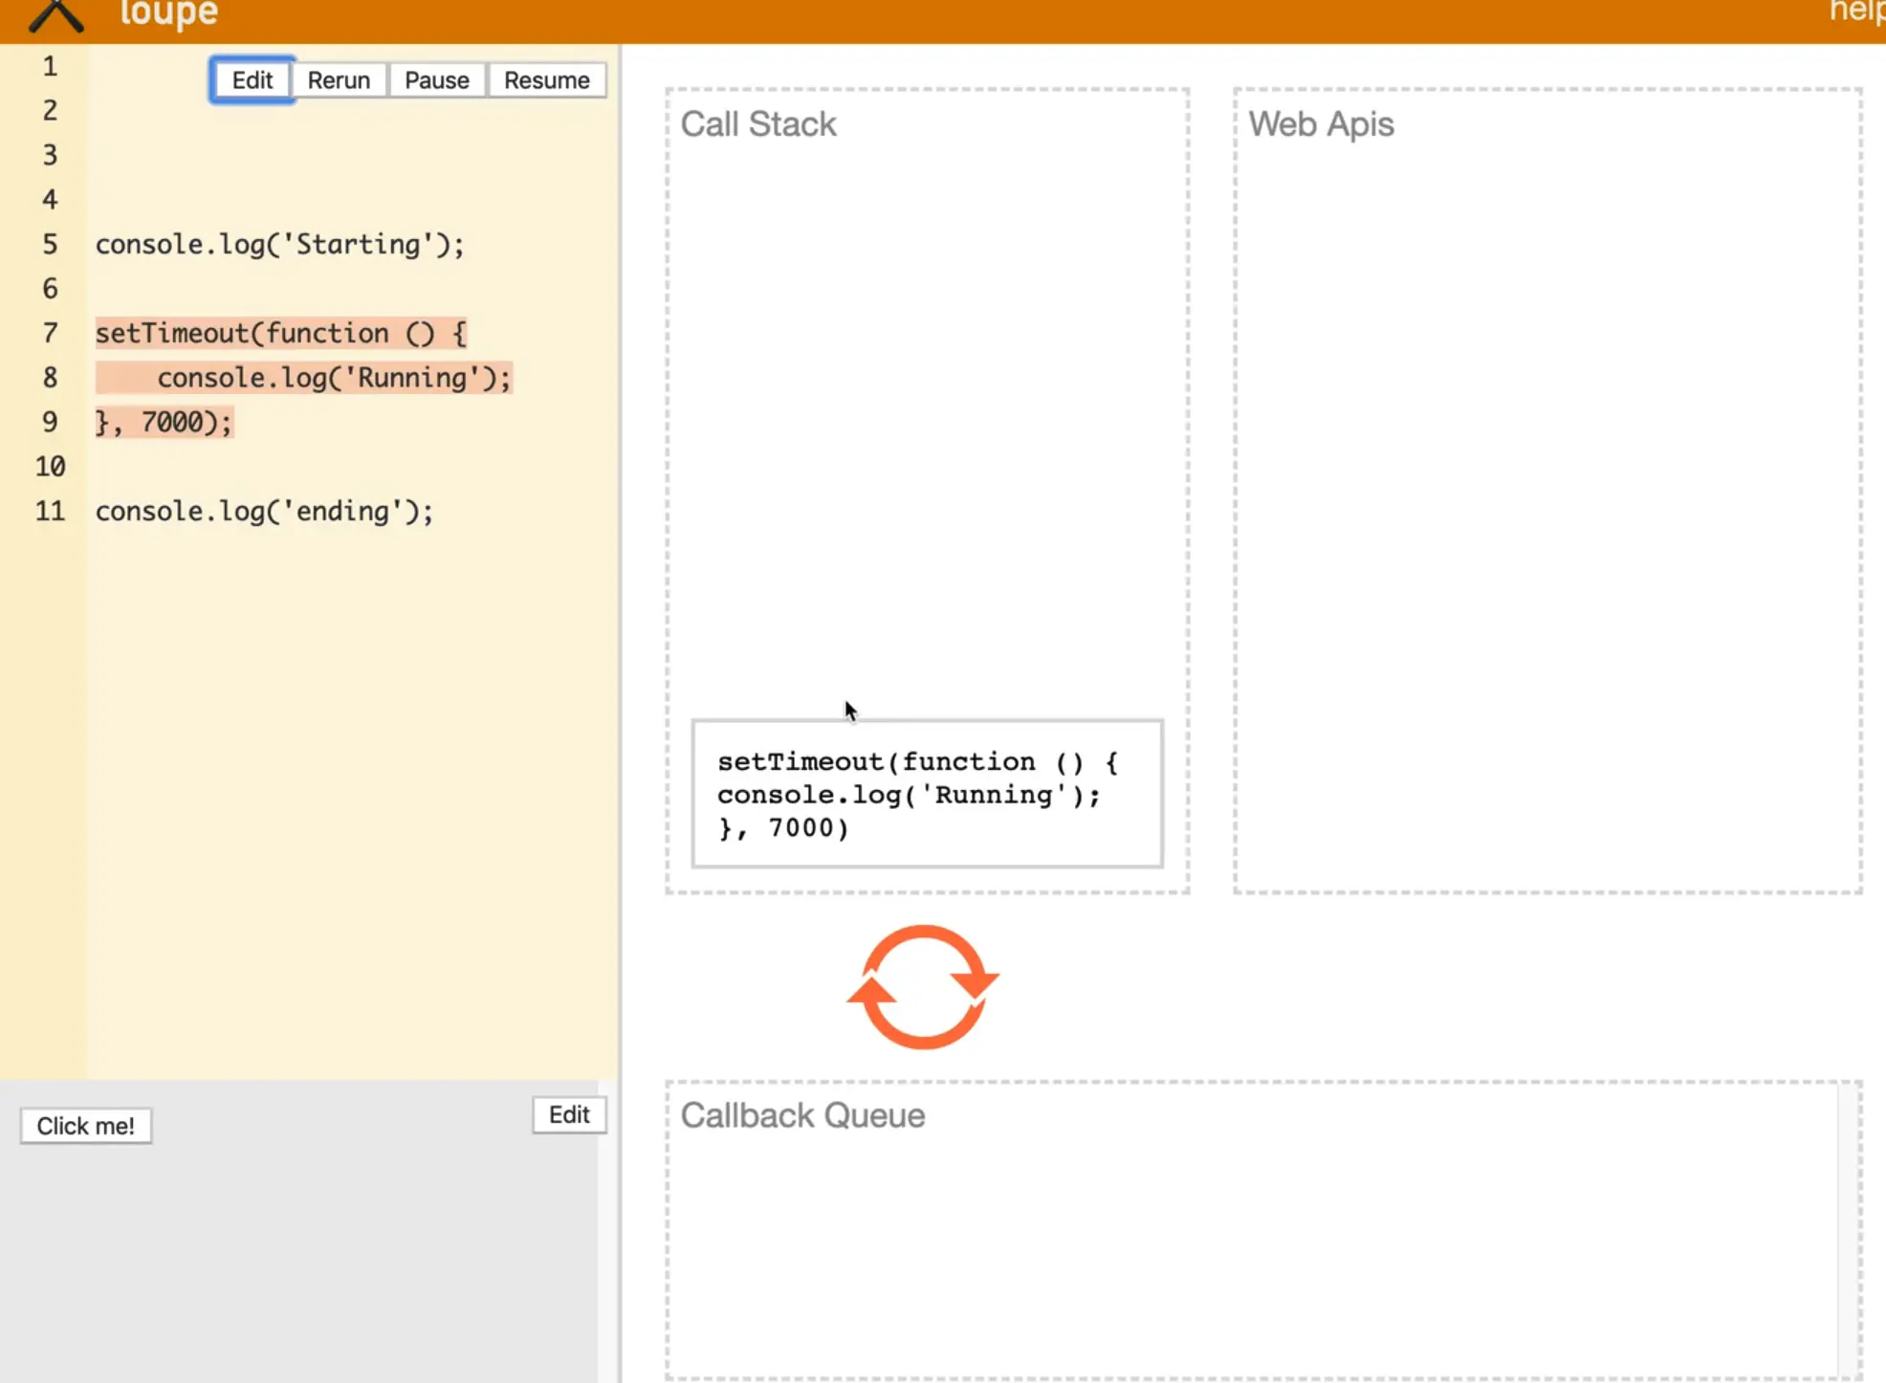Click console.log('Starting') code line

point(279,245)
